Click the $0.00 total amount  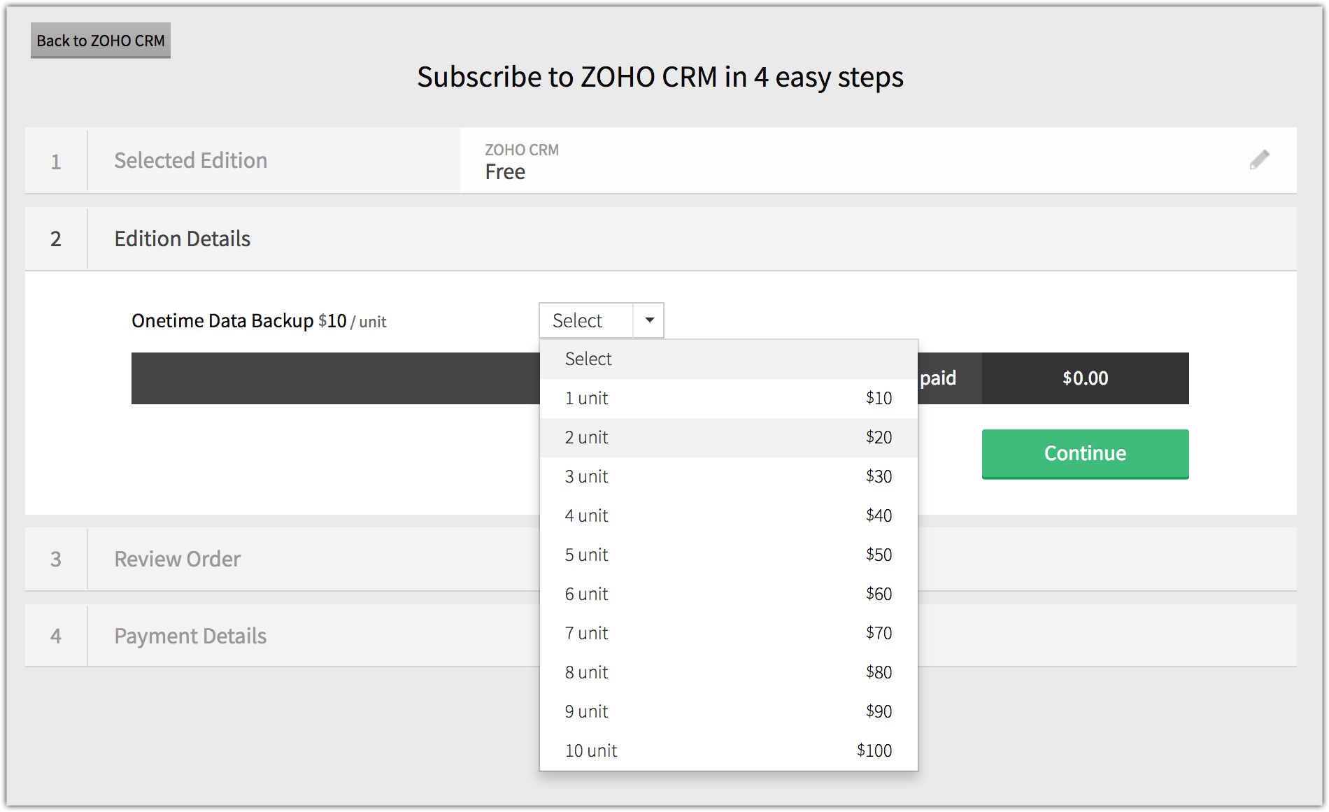coord(1085,378)
